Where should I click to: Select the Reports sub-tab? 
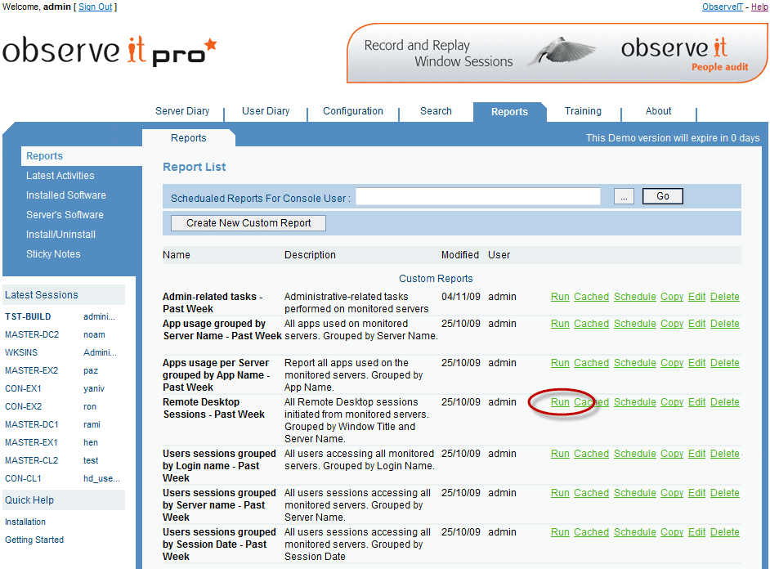(189, 138)
